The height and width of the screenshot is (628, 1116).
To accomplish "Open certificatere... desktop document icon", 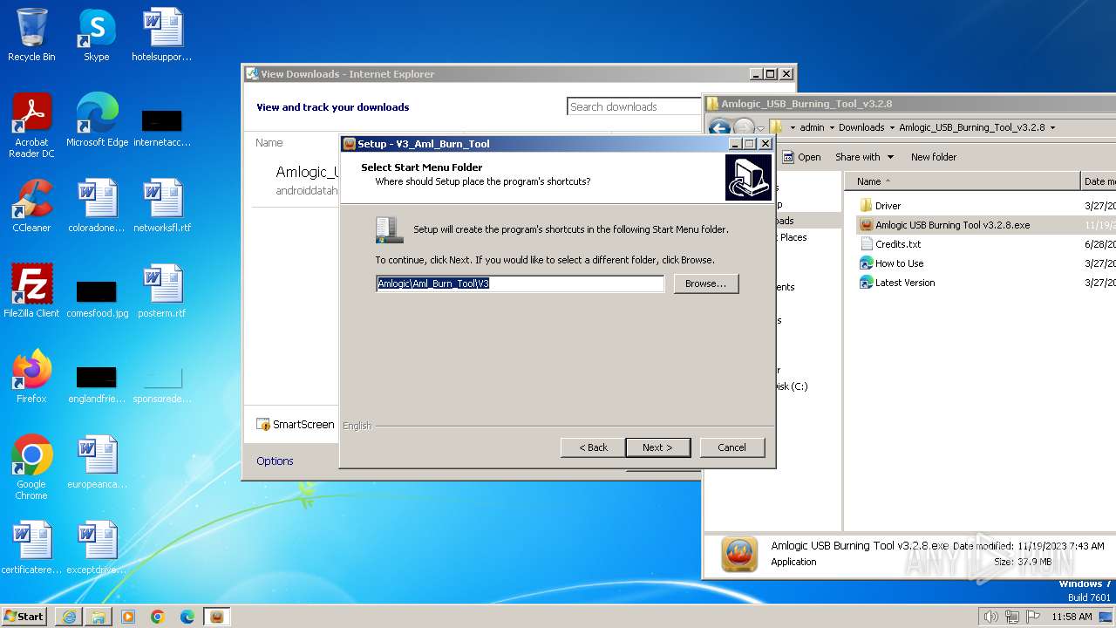I will [31, 548].
